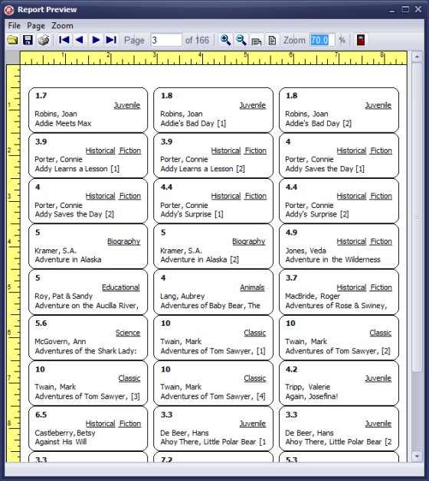Select label 'Addie's Bad Day [2]'

(x=319, y=123)
